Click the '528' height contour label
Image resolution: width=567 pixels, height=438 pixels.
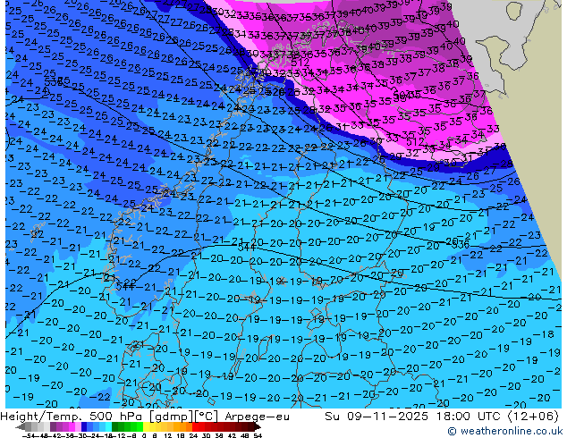[x=274, y=92]
